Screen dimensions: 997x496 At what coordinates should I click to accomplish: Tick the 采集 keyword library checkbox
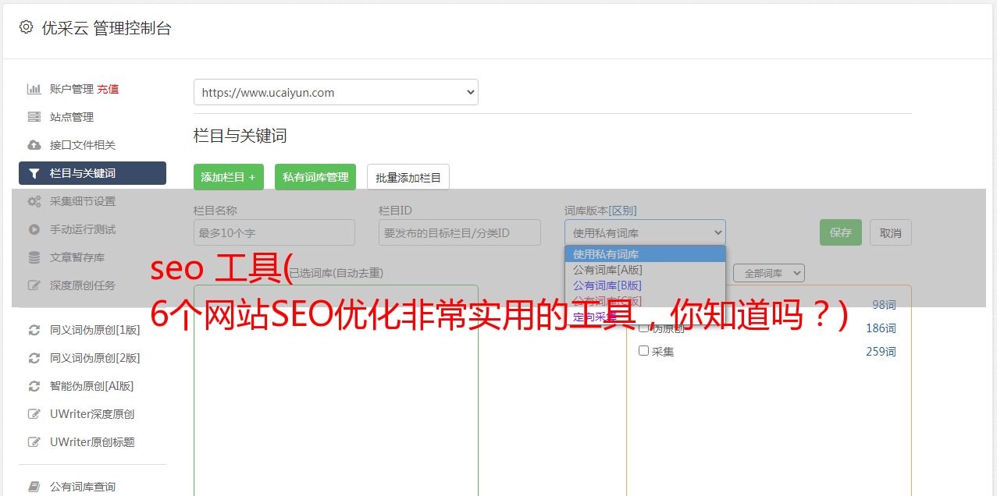point(644,351)
